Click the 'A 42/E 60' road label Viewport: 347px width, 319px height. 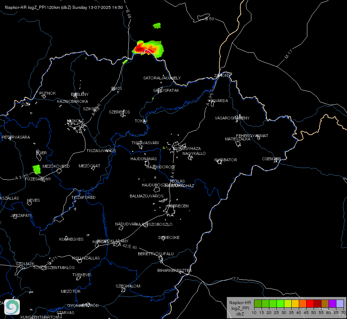pos(128,246)
